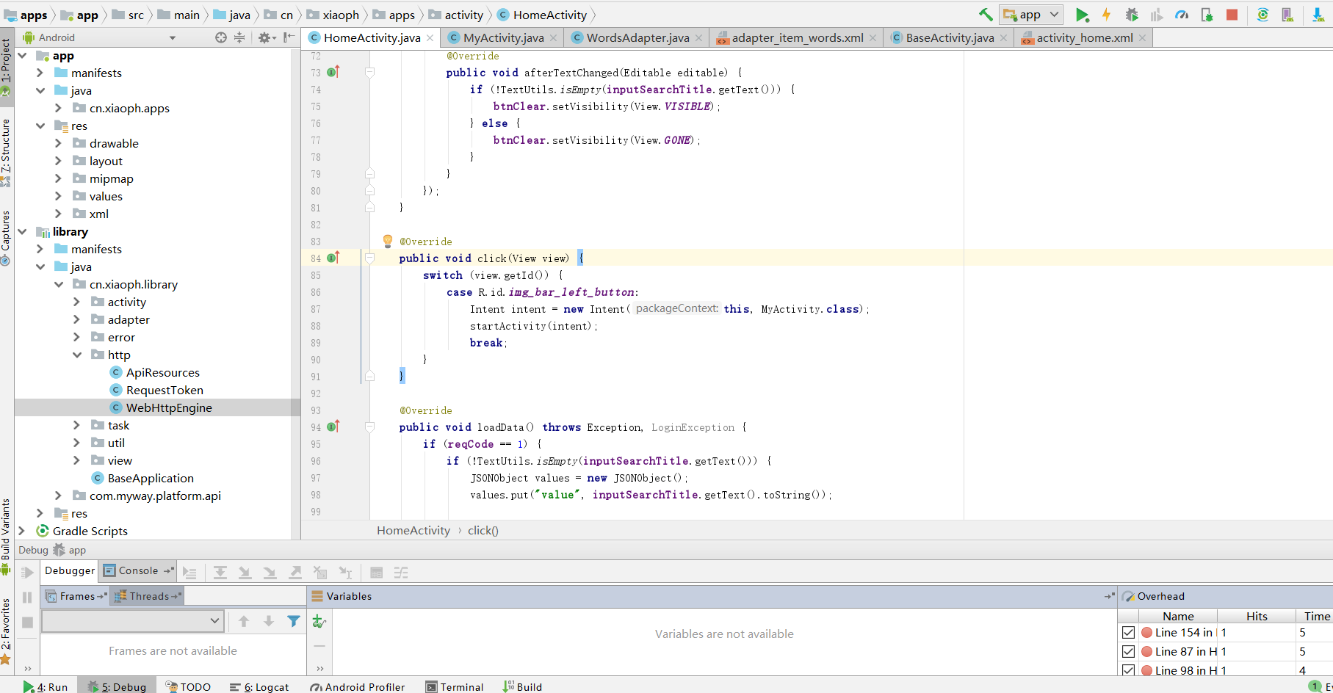Open the profiler gauge icon in toolbar
The width and height of the screenshot is (1333, 693).
point(1182,15)
